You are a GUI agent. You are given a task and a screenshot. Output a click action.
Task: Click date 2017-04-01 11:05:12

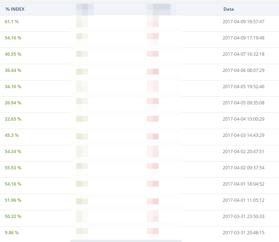pos(244,200)
